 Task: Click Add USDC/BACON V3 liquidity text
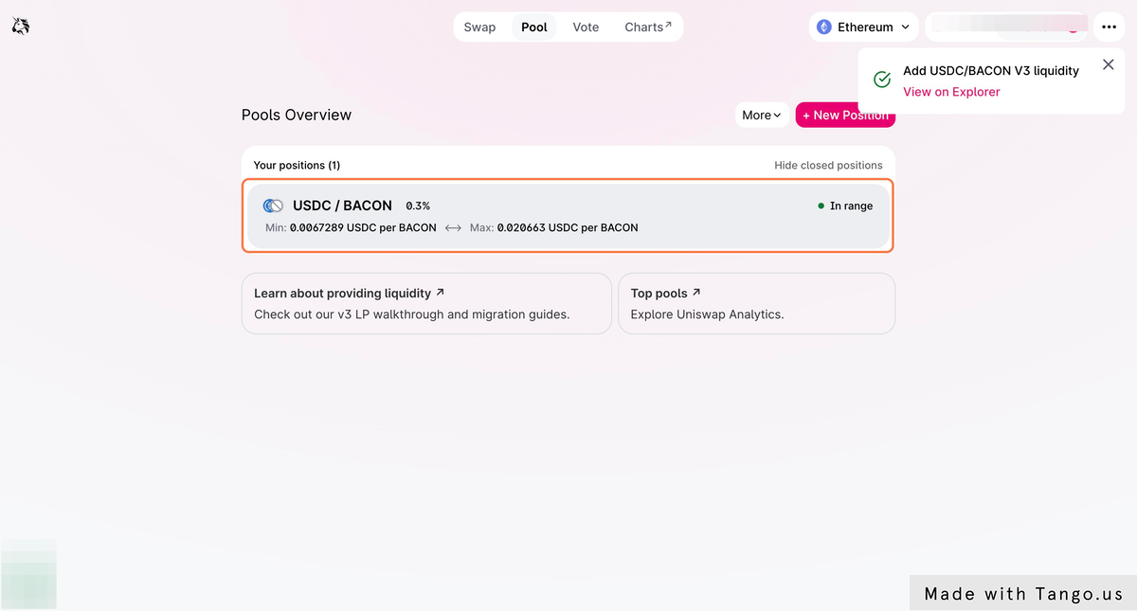pyautogui.click(x=991, y=71)
